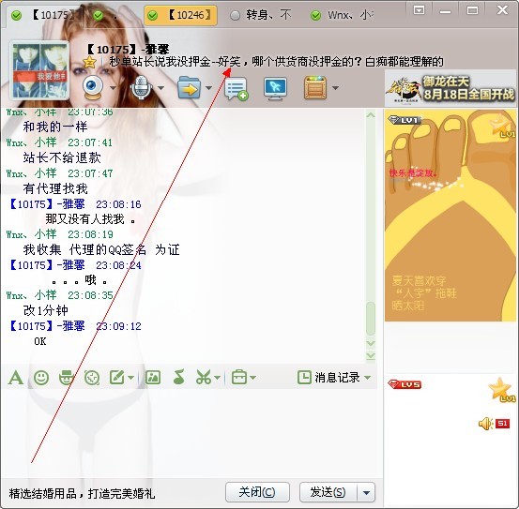Viewport: 519px width, 509px height.
Task: Expand the applications box drop-down arrow
Action: [x=335, y=88]
